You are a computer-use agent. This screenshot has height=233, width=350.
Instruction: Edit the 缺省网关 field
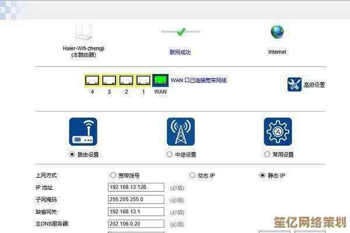click(136, 212)
